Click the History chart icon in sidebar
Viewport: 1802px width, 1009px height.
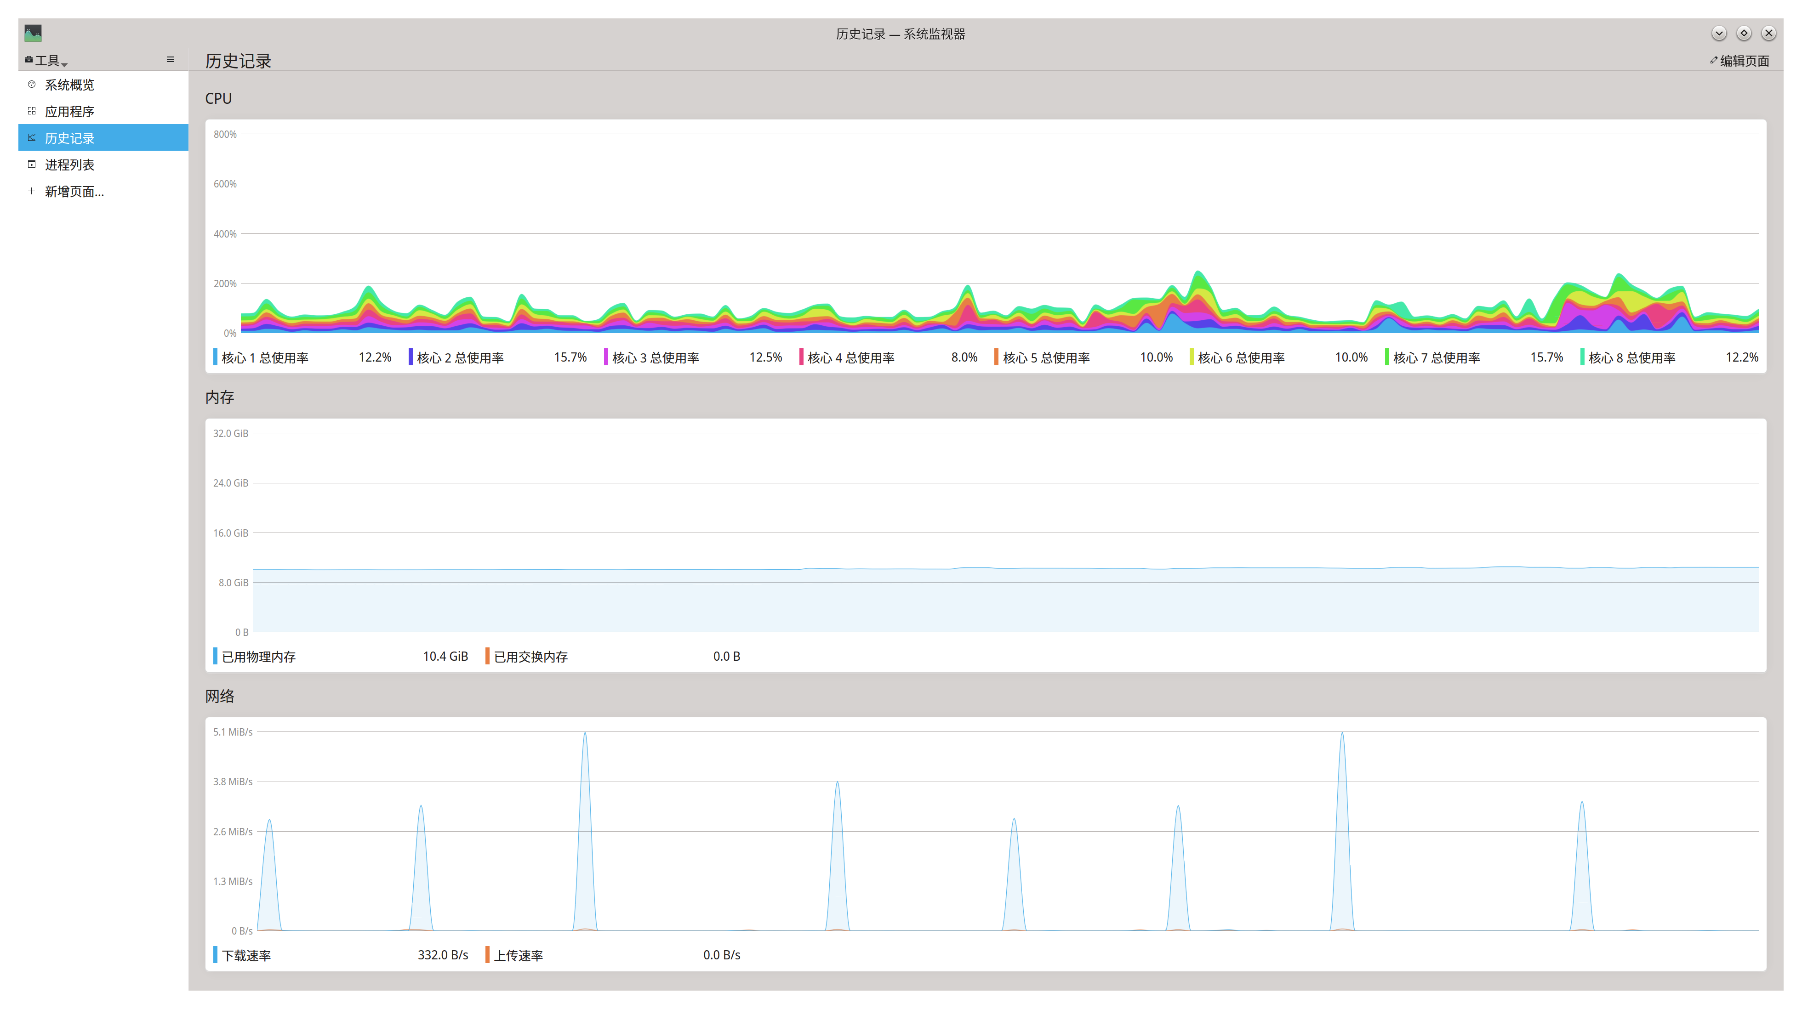point(31,138)
